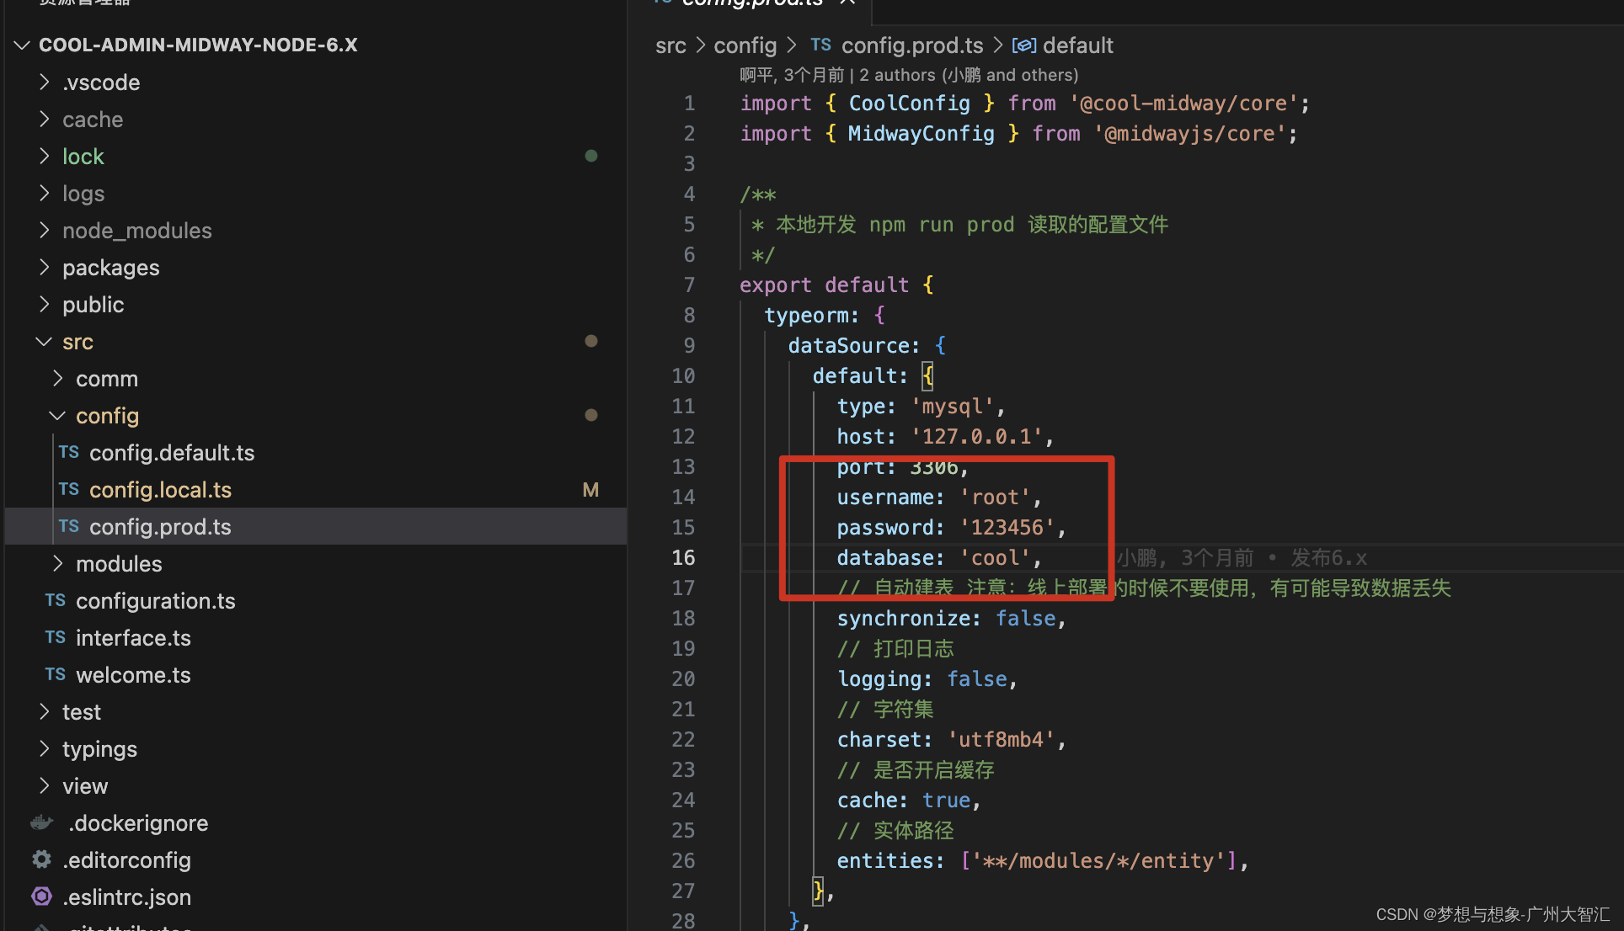Open interface.ts file
1624x931 pixels.
pos(133,638)
